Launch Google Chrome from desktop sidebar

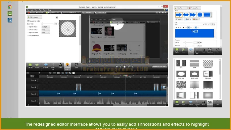point(10,7)
